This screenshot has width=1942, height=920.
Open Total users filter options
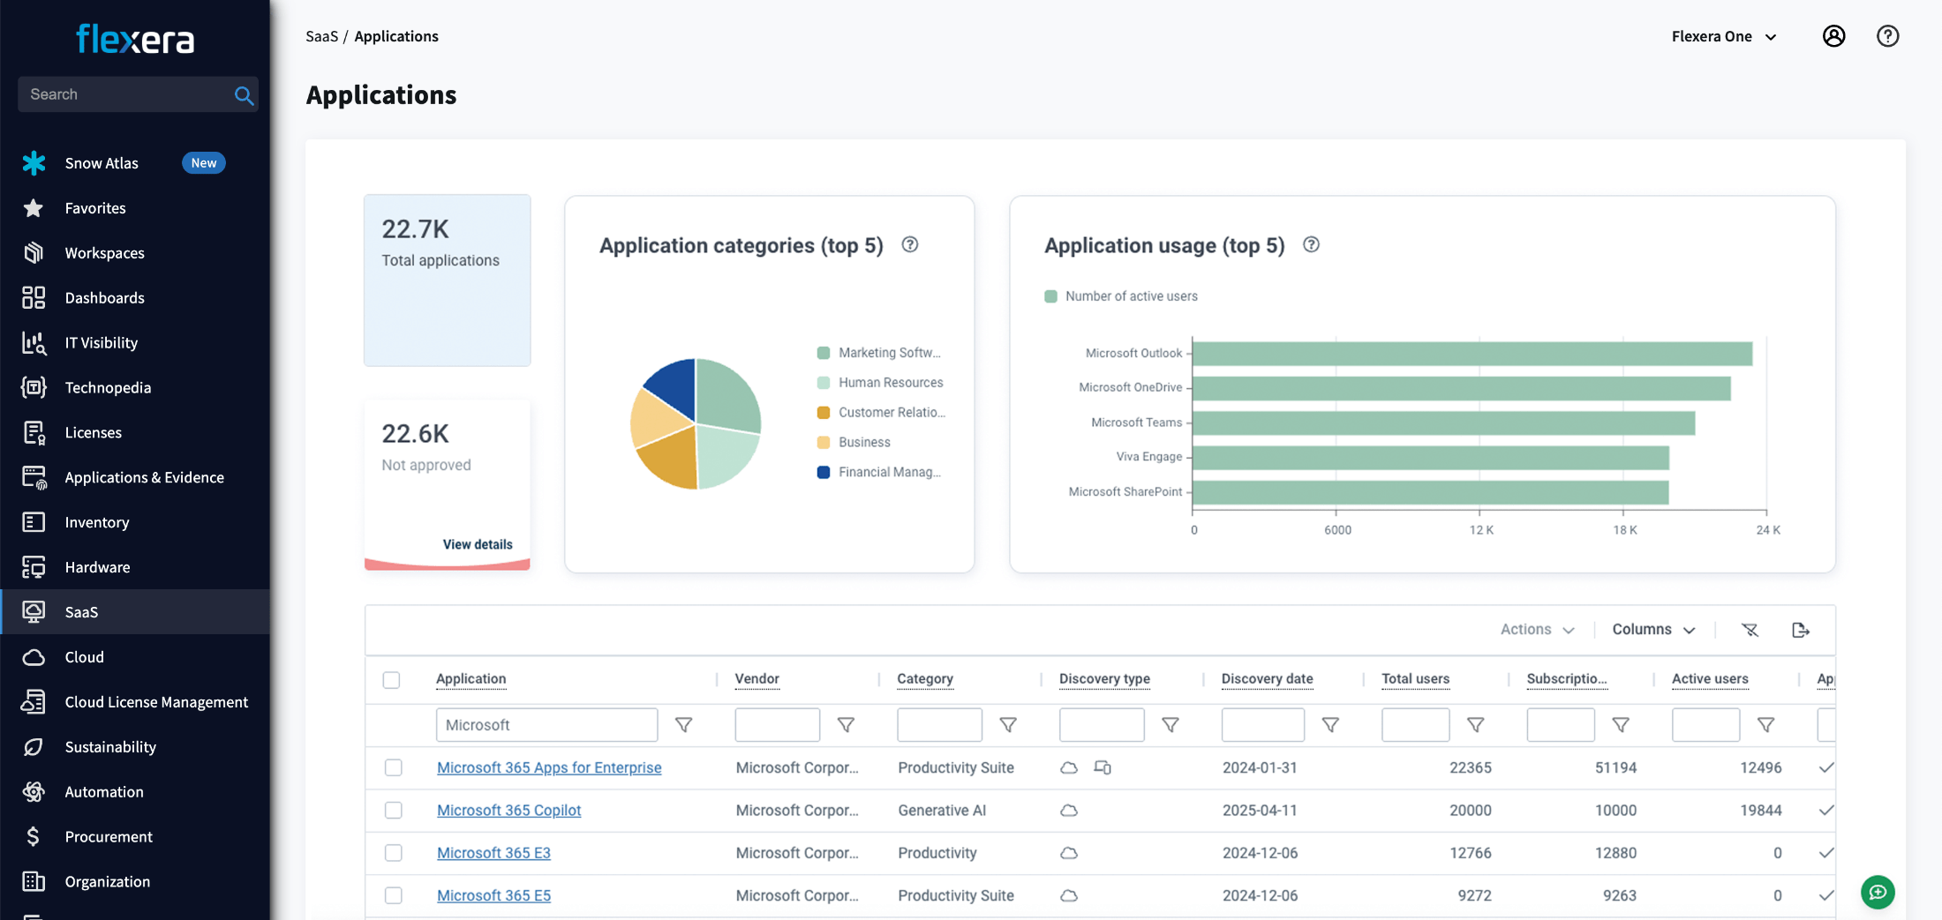point(1475,725)
